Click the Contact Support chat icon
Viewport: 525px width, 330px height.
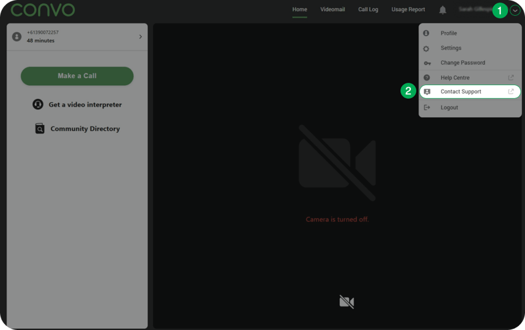coord(427,92)
